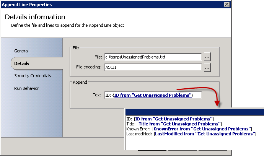This screenshot has width=264, height=156.
Task: Open KnownError from "Get Unassigned Problems" link
Action: click(202, 129)
